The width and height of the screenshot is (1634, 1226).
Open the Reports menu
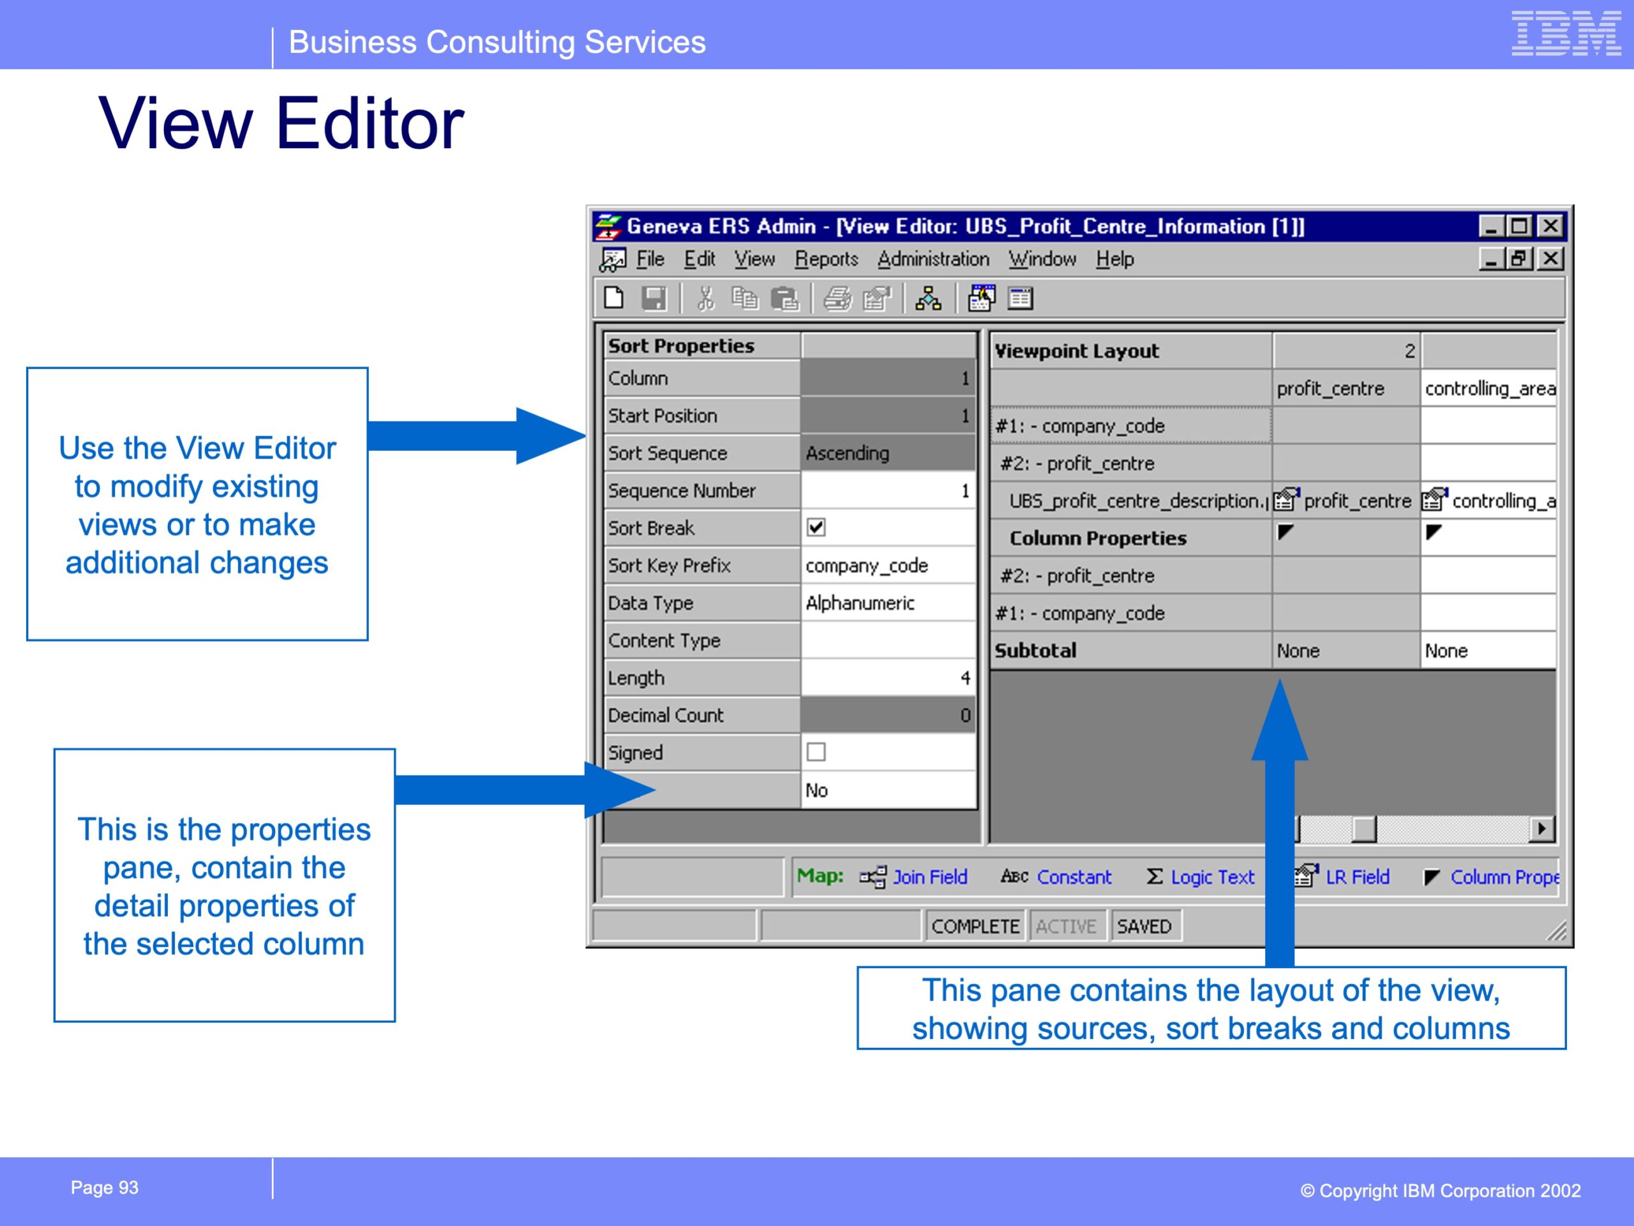click(x=826, y=259)
